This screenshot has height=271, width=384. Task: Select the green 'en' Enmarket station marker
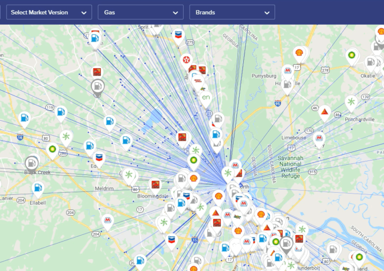(x=206, y=99)
